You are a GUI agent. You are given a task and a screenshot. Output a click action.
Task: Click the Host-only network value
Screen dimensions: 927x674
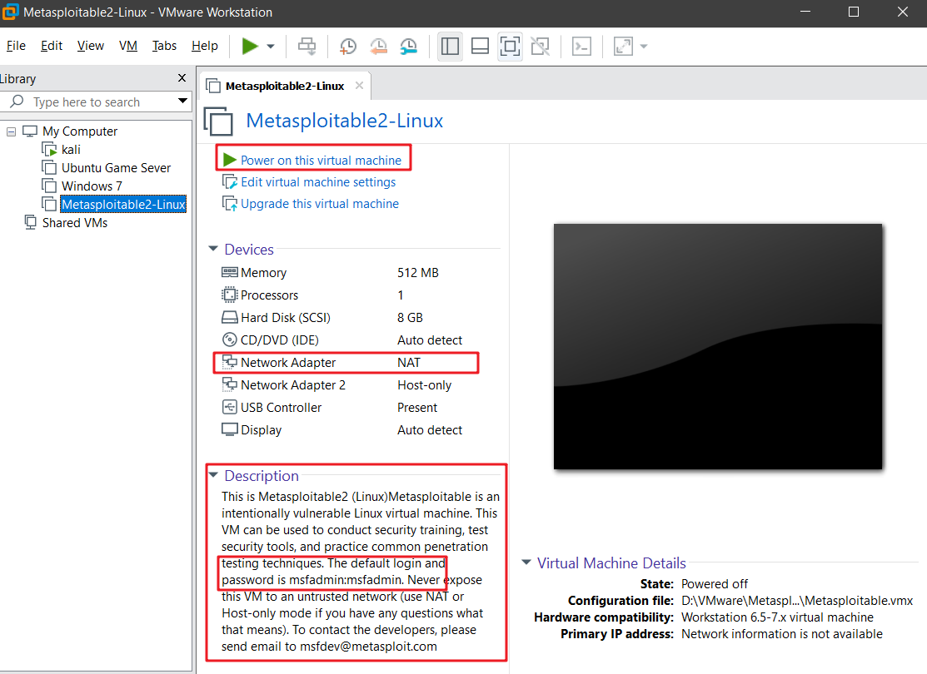click(425, 385)
